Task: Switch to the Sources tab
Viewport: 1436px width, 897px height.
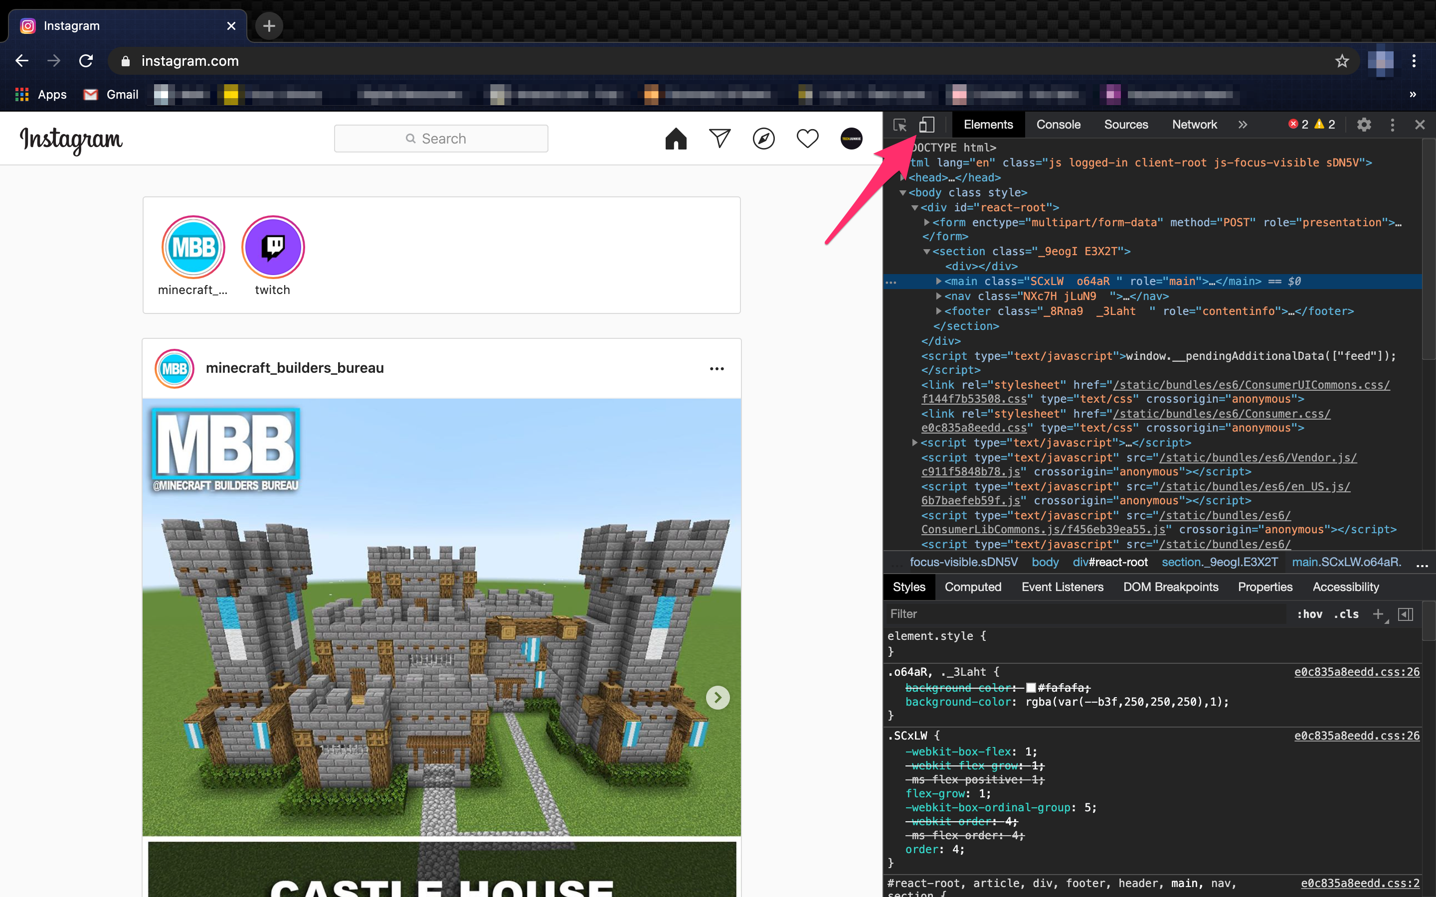Action: 1126,125
